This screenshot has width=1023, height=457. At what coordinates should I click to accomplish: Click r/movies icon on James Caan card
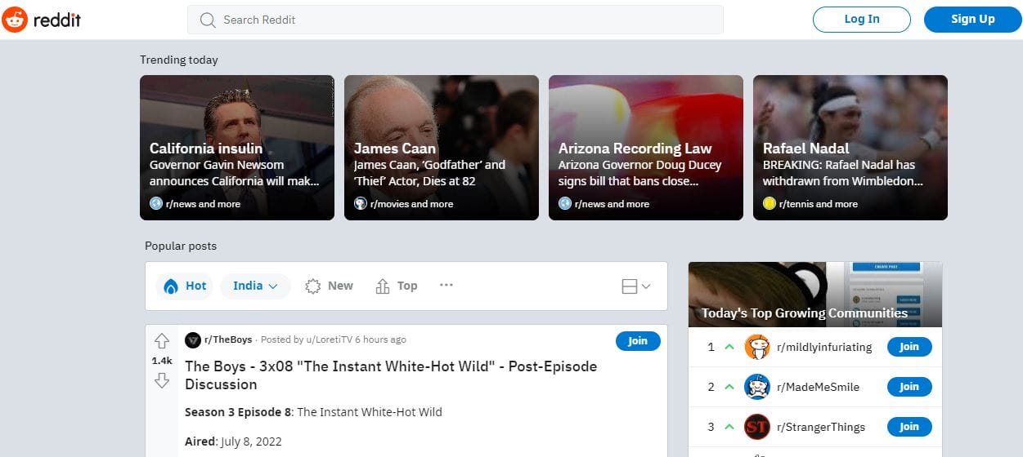click(360, 203)
